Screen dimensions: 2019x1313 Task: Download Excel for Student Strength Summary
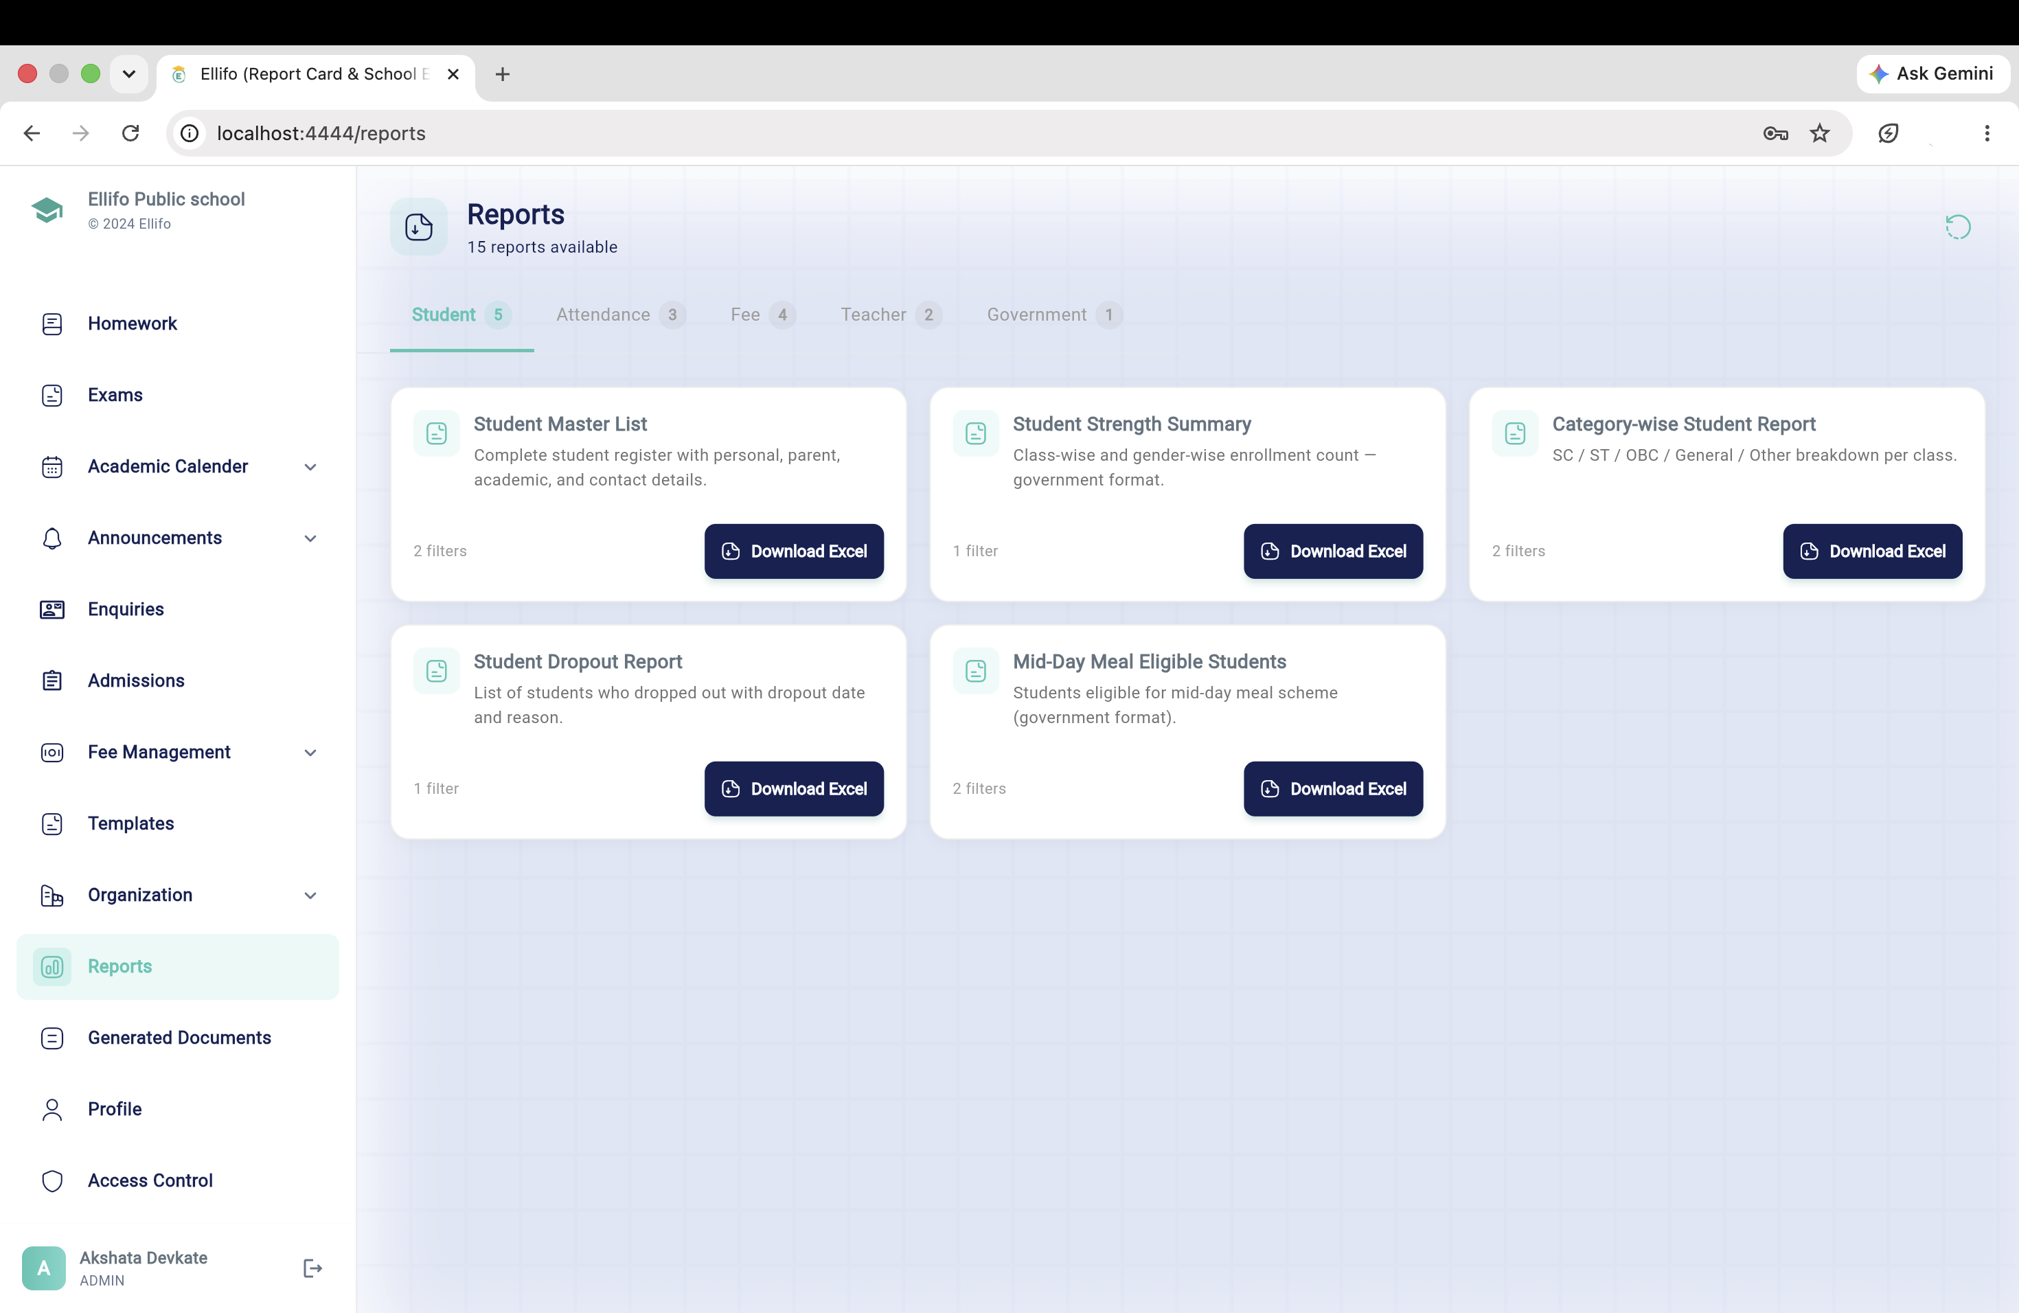[1333, 551]
